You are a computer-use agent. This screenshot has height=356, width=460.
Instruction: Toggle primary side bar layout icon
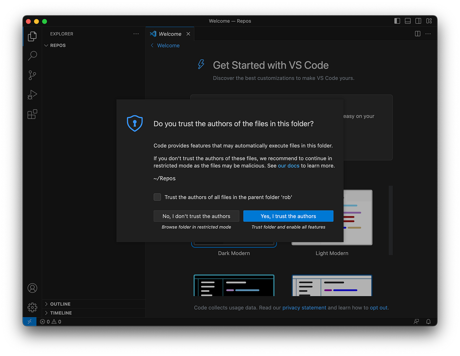397,21
